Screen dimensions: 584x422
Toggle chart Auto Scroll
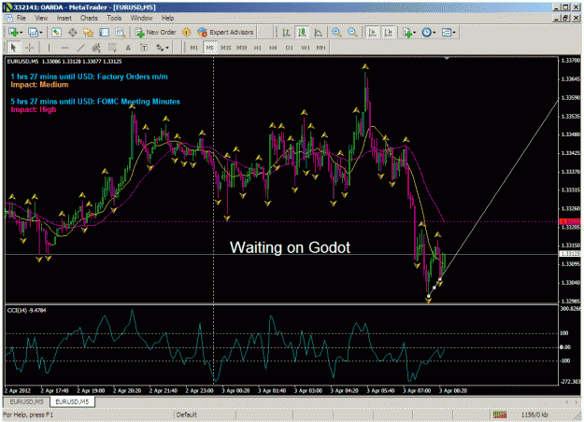[372, 33]
